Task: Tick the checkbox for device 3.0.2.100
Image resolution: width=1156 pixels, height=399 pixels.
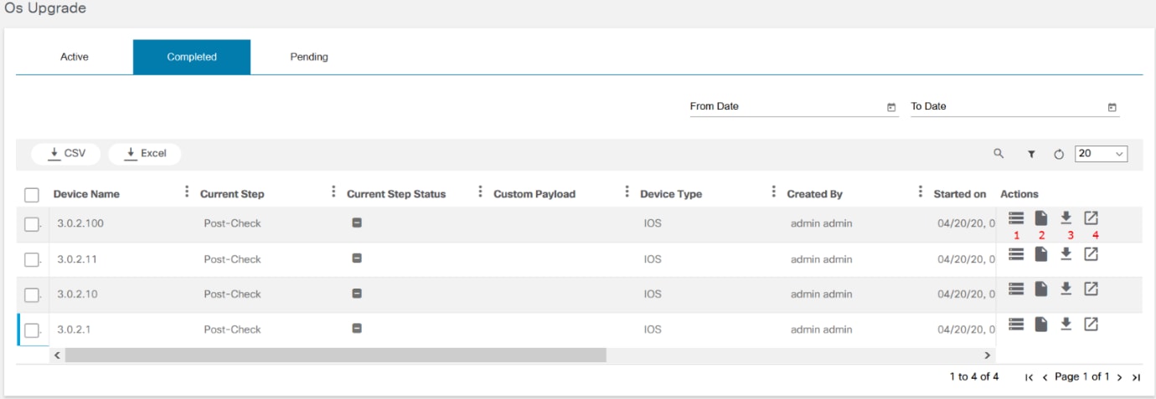Action: tap(32, 224)
